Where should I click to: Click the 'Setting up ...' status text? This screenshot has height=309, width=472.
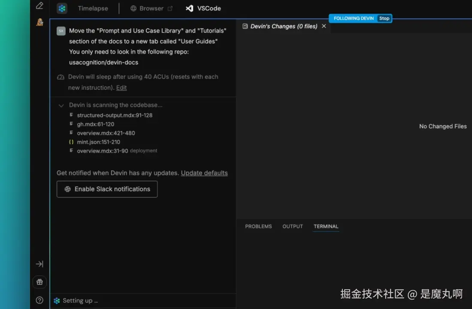(80, 300)
